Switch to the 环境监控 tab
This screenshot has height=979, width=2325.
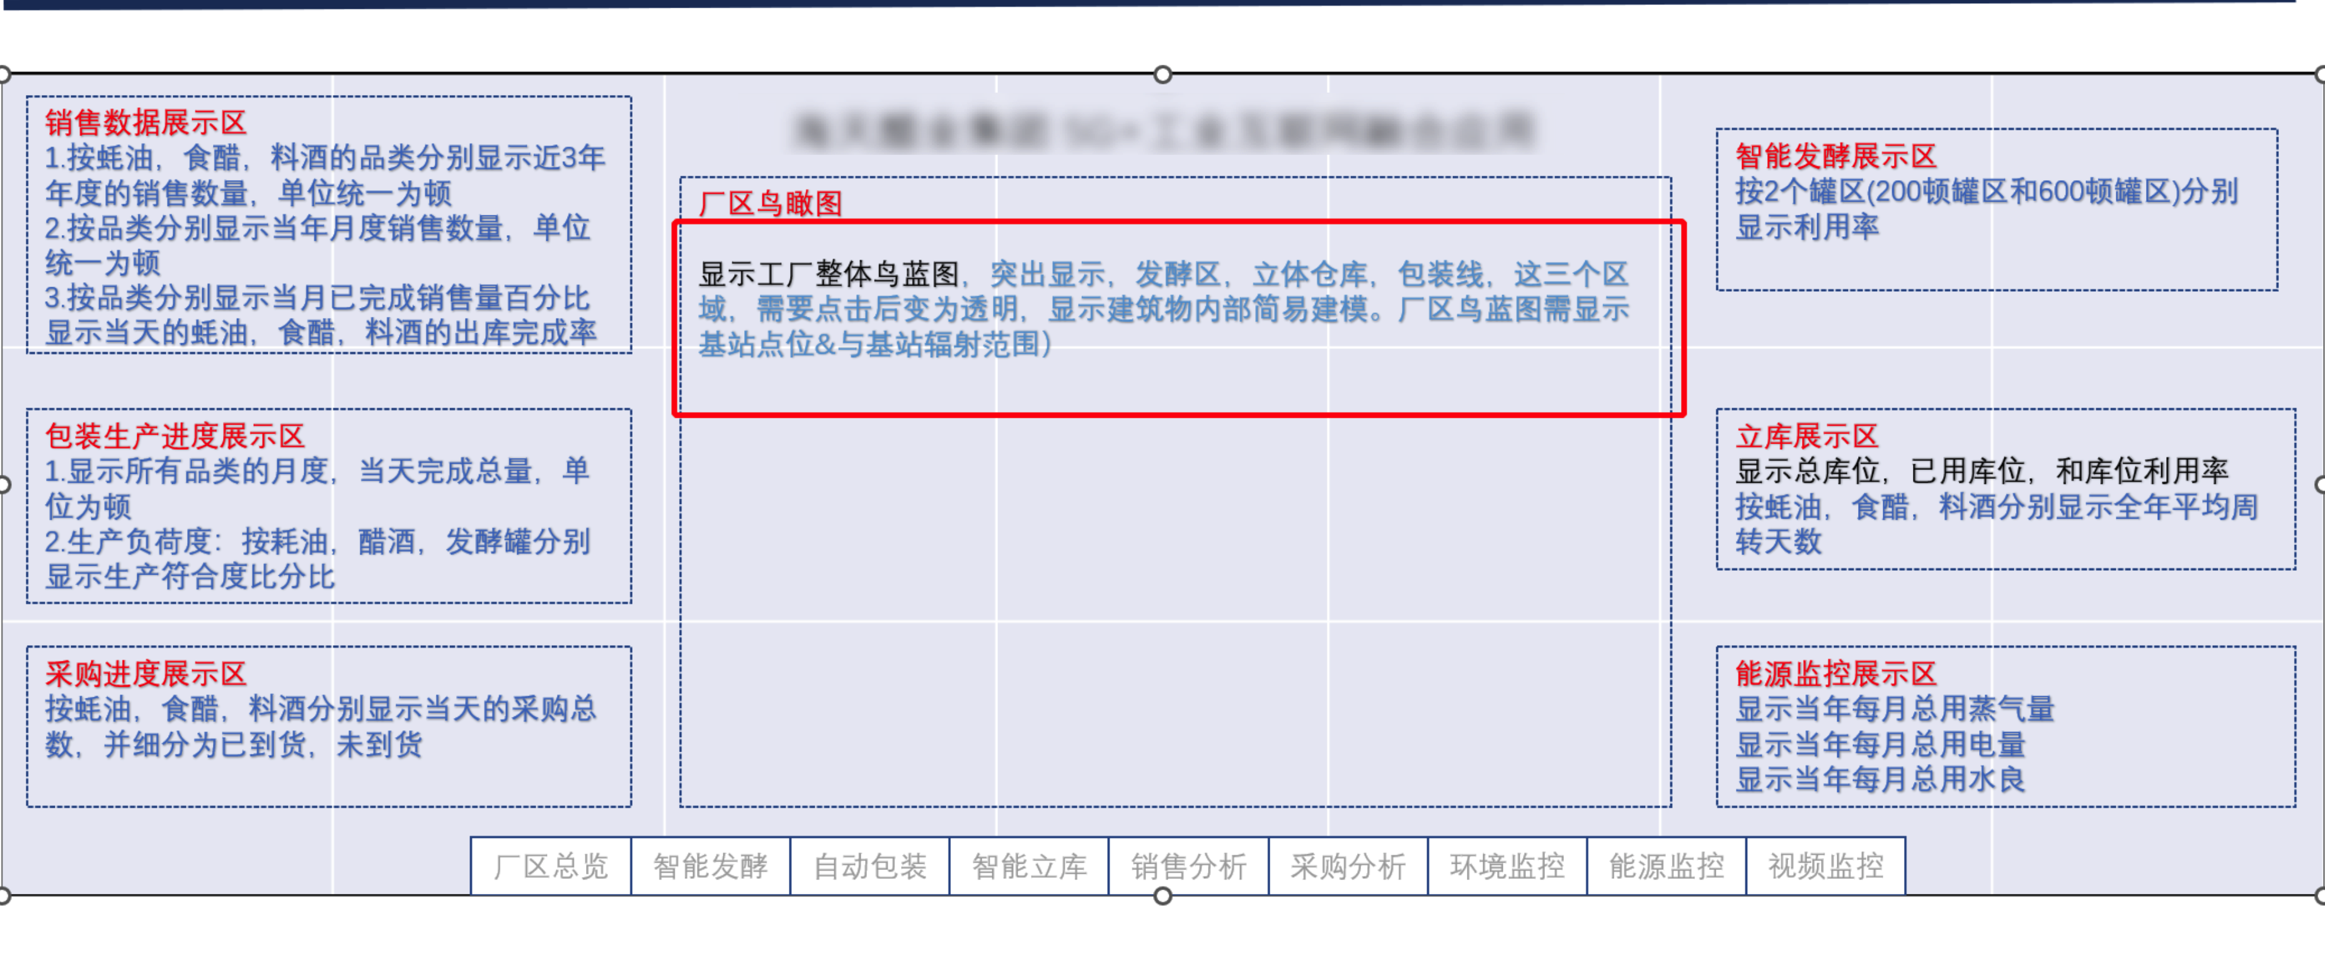point(1507,866)
